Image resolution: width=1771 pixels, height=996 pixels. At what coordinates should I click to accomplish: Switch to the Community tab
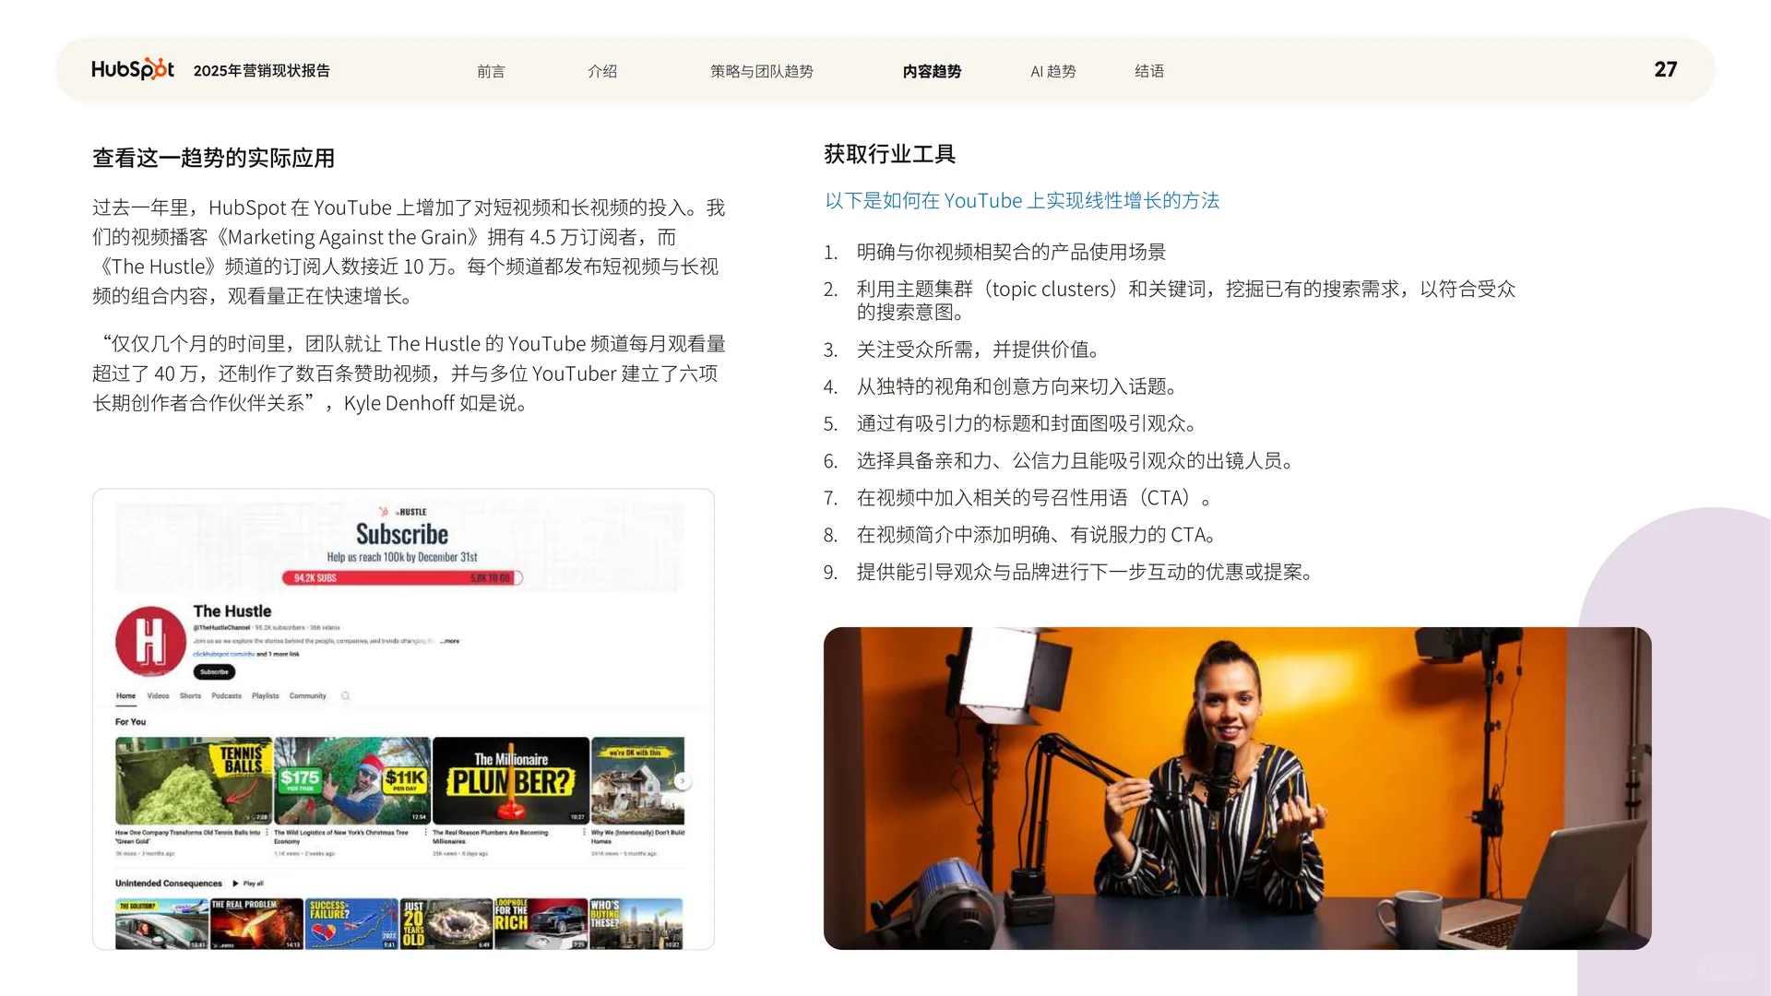[x=308, y=696]
